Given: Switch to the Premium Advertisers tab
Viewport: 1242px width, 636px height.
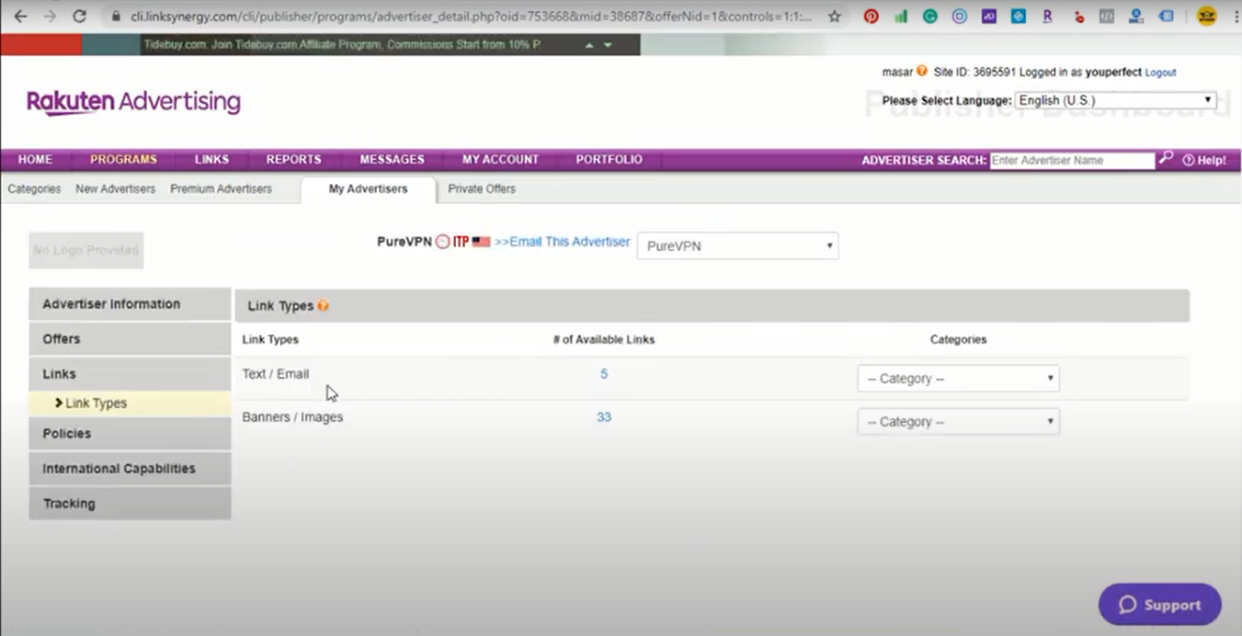Looking at the screenshot, I should [x=221, y=188].
